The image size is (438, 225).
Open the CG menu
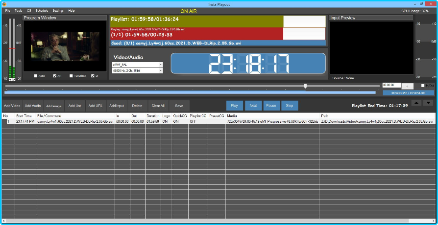(x=29, y=10)
